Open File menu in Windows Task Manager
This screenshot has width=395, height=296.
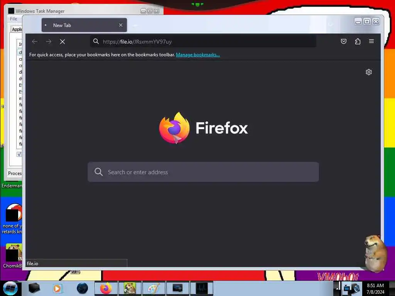(14, 19)
